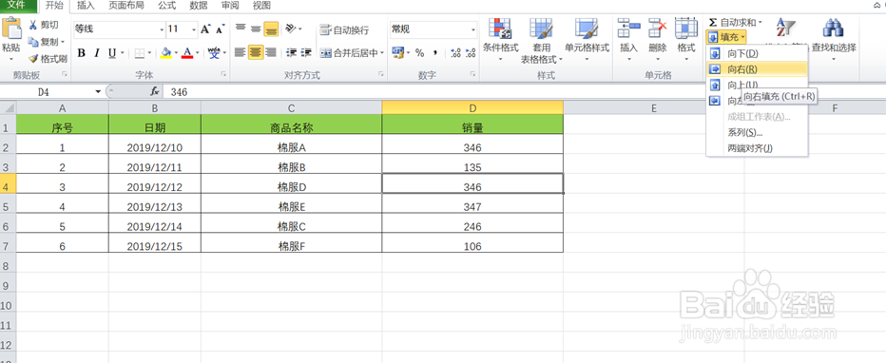Toggle center text alignment
886x363 pixels.
pos(256,52)
